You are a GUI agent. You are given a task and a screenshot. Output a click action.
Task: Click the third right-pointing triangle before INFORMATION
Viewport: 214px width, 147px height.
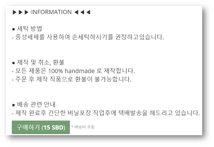click(x=26, y=12)
